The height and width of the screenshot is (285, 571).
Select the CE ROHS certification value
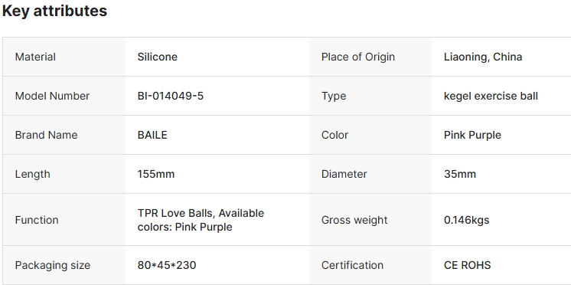[x=467, y=265]
